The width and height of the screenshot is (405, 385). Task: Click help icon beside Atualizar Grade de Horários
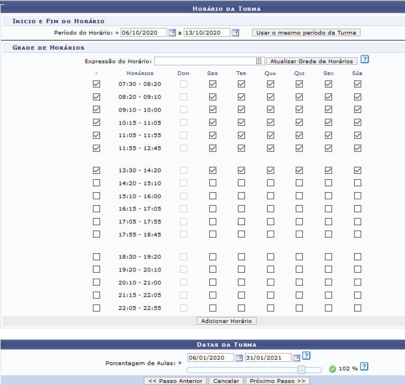click(364, 60)
